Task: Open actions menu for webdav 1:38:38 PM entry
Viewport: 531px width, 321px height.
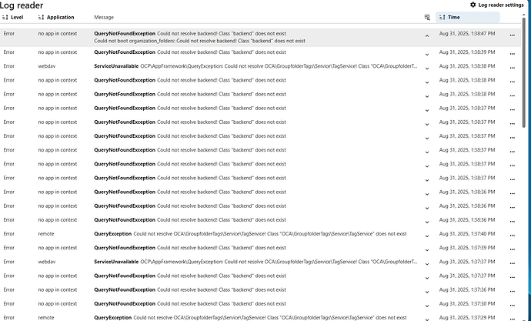Action: point(512,68)
